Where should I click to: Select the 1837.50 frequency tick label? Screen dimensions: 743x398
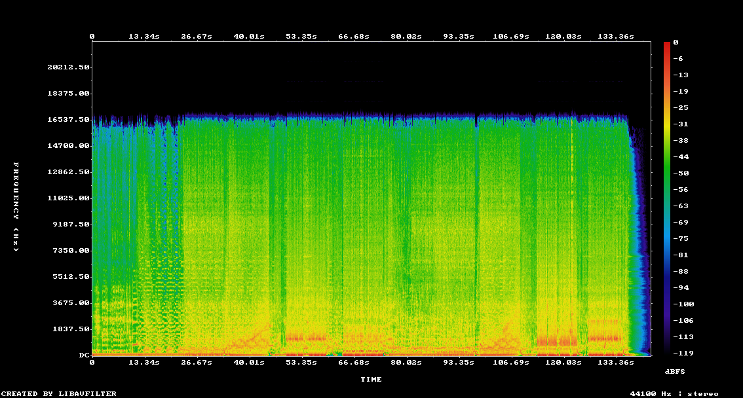point(71,329)
